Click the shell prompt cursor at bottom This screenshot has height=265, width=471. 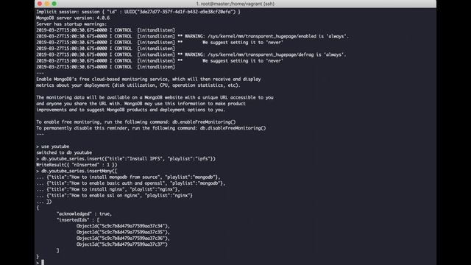click(x=43, y=262)
